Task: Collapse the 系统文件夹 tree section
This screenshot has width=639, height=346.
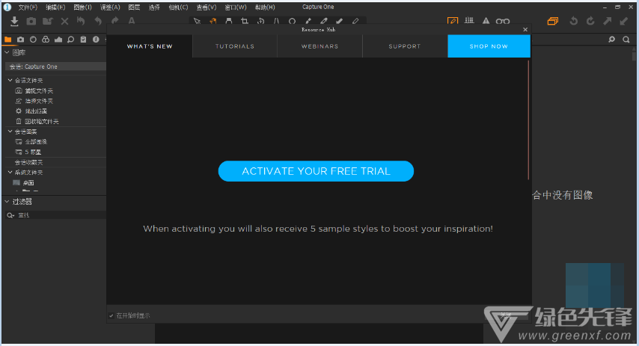Action: click(10, 172)
